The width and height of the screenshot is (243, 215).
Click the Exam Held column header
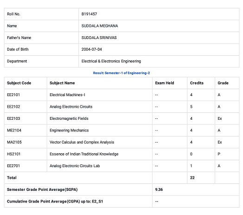(165, 83)
